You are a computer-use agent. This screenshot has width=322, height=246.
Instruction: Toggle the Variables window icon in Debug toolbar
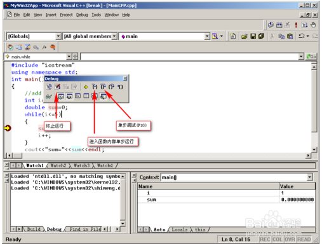69,97
